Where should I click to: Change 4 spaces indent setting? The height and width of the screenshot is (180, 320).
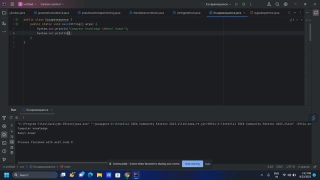303,166
